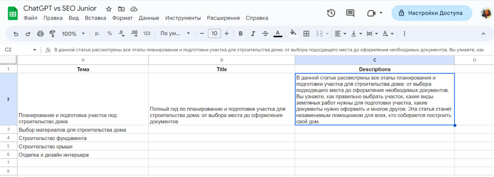Click the increase font size plus button
This screenshot has width=494, height=177.
[227, 34]
